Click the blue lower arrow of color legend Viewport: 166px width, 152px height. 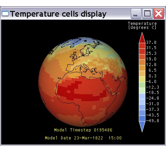pyautogui.click(x=142, y=127)
